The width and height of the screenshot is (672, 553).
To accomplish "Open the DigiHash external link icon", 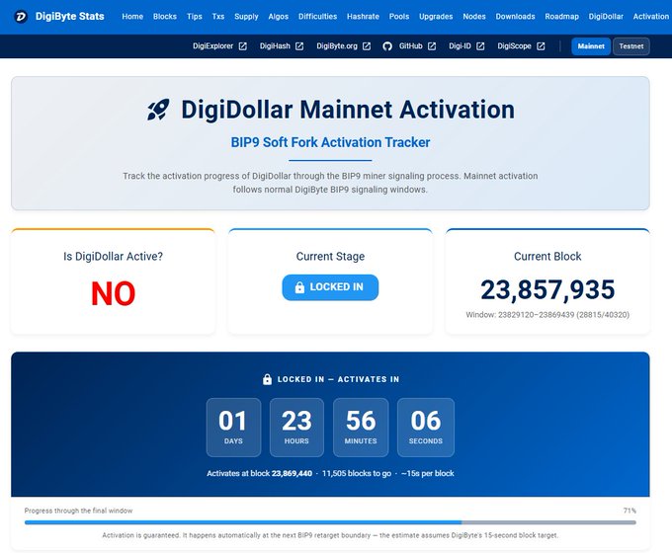I will click(299, 46).
